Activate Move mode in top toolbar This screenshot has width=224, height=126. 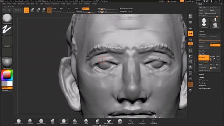click(33, 10)
